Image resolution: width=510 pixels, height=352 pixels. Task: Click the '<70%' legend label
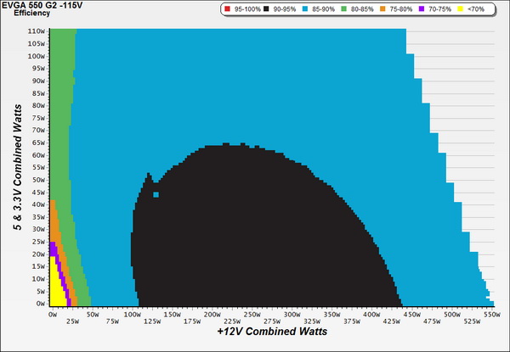pyautogui.click(x=476, y=9)
